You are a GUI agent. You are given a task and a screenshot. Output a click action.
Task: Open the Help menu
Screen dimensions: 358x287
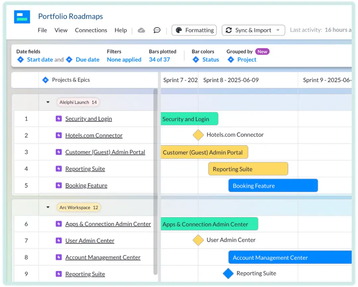[121, 30]
